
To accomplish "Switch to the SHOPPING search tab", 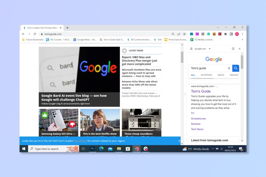I will click(x=206, y=75).
